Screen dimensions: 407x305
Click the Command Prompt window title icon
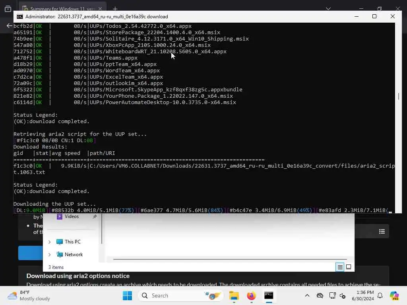20,17
